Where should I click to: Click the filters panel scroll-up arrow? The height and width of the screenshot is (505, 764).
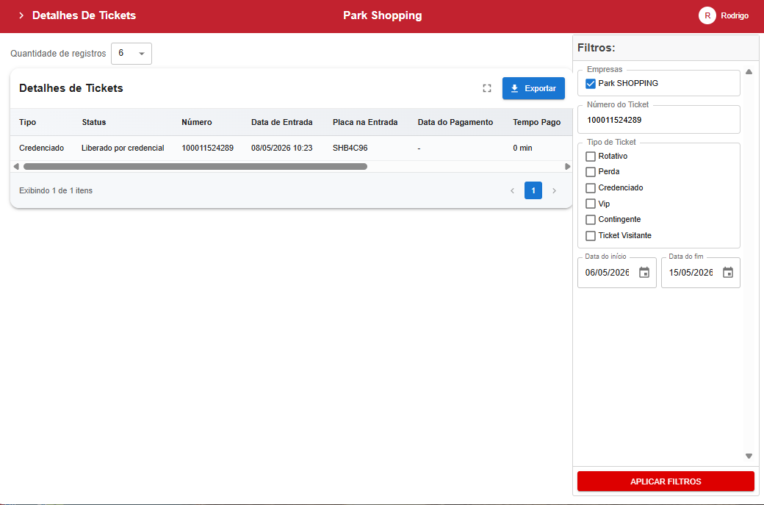click(749, 72)
